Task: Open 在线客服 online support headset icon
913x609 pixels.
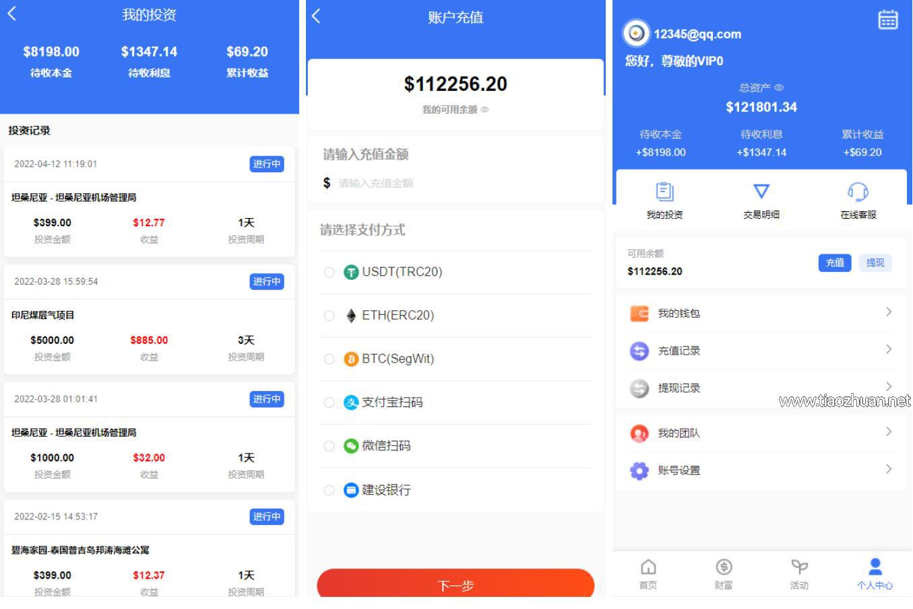Action: 858,192
